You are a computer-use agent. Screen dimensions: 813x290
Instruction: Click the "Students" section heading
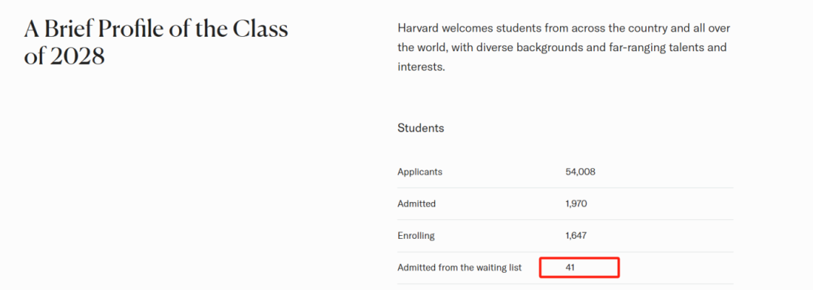tap(421, 128)
